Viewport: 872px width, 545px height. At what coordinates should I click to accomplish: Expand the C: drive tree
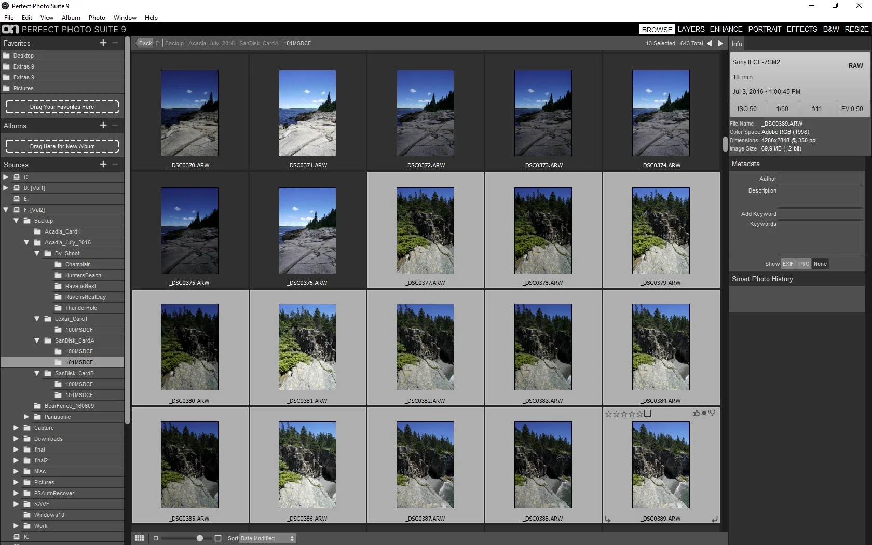pyautogui.click(x=6, y=177)
